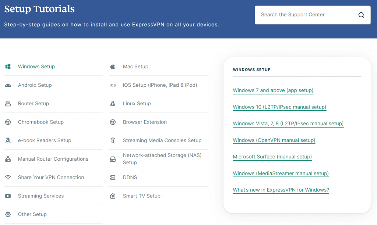Screen dimensions: 377x225
Task: Select the Windows logo icon
Action: 8,67
